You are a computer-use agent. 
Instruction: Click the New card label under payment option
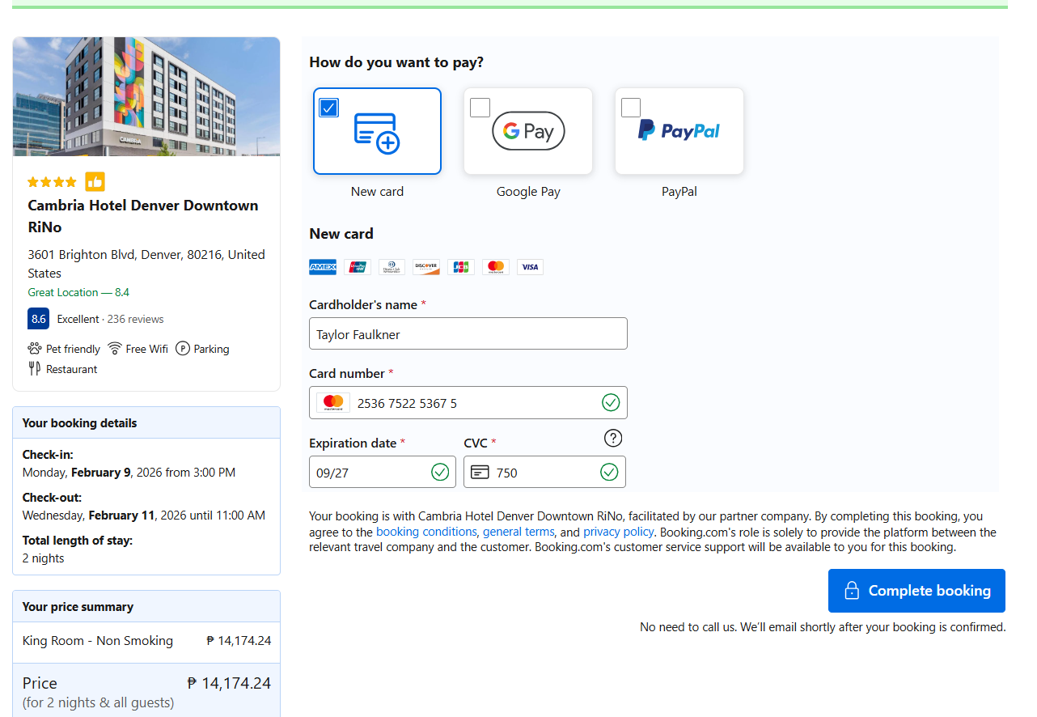pyautogui.click(x=377, y=192)
